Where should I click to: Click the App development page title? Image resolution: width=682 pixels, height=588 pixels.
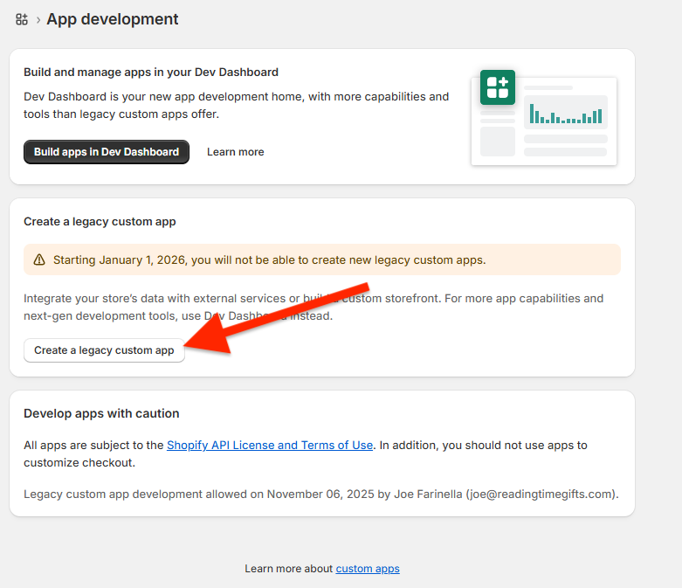(x=113, y=19)
